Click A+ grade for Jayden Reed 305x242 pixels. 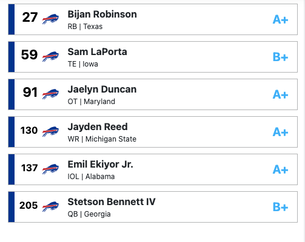click(280, 132)
